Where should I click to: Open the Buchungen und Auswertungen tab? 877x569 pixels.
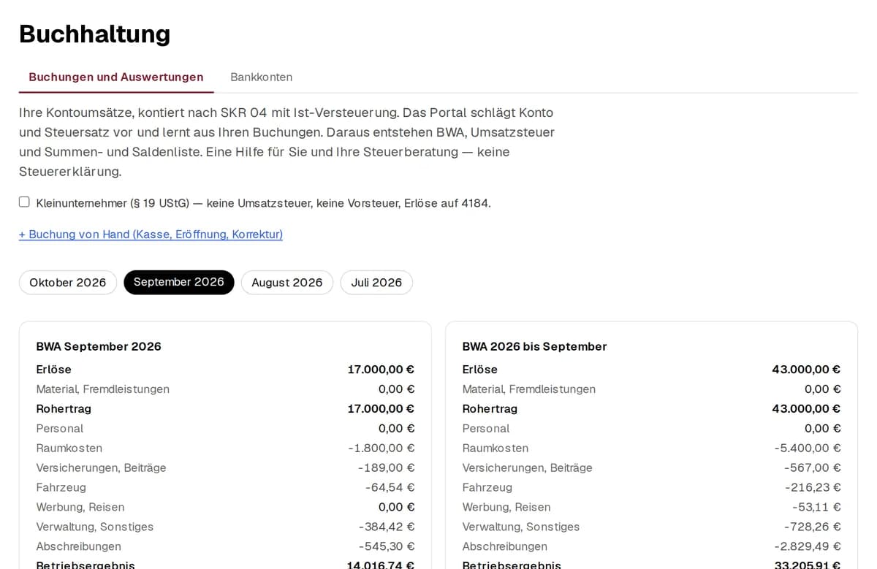[116, 77]
